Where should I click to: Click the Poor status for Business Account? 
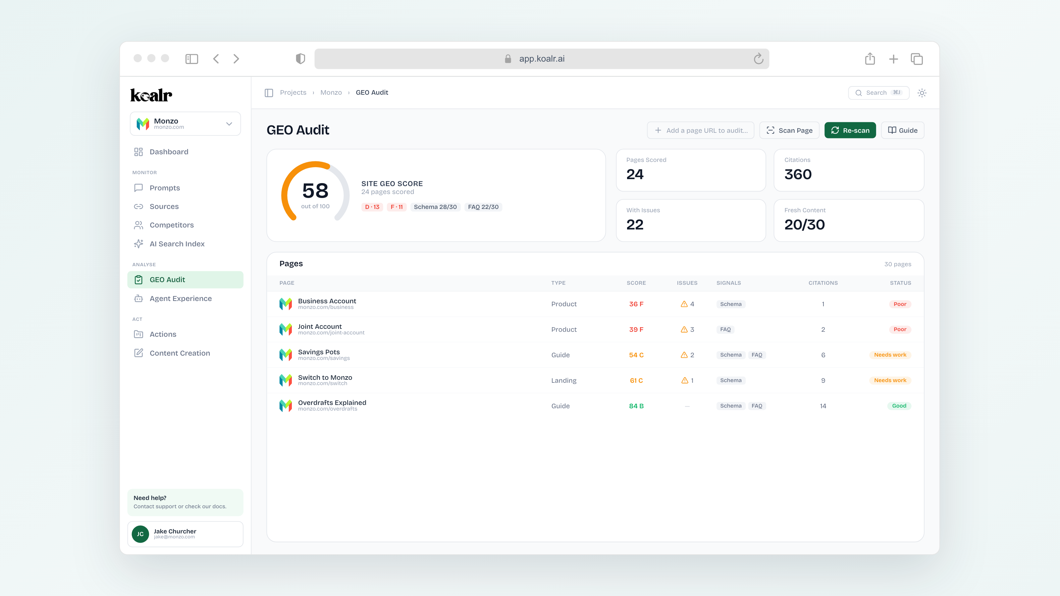[900, 304]
